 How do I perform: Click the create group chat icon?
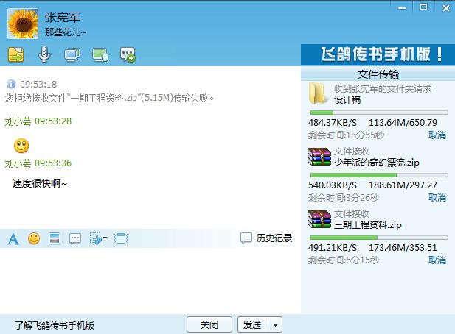[128, 54]
